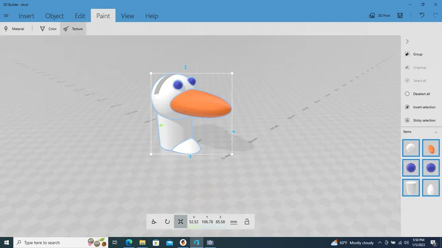Collapse the right side panel chevron

[407, 41]
